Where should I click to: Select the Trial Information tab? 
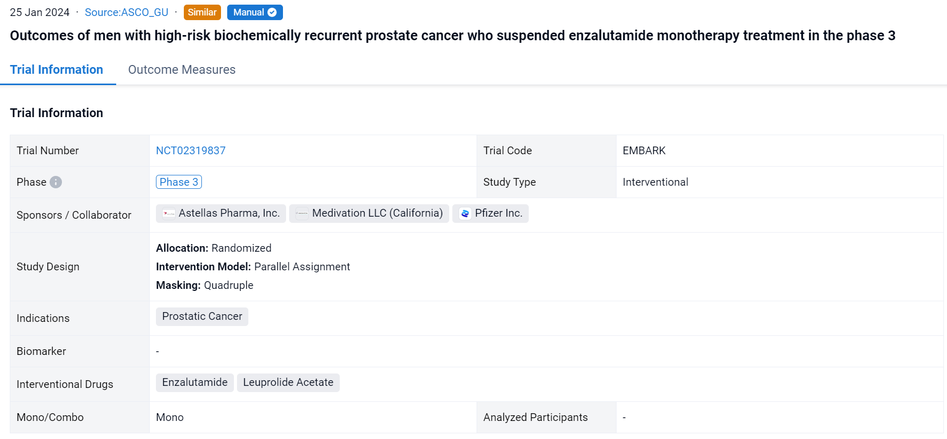57,70
